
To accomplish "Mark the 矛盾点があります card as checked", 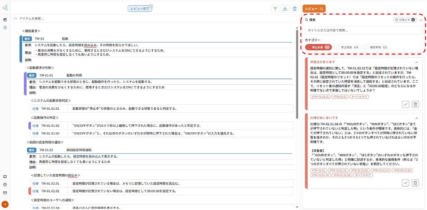I will [406, 105].
